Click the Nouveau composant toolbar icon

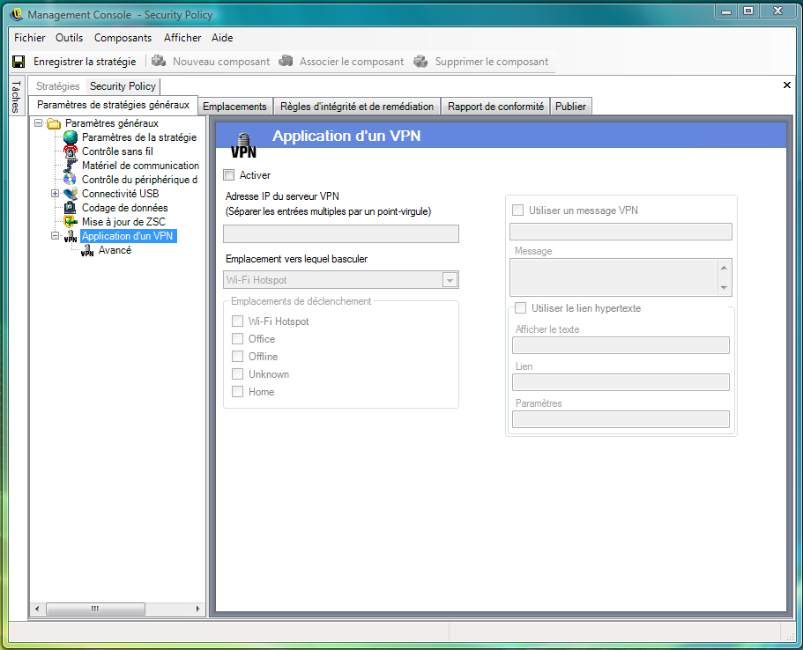pyautogui.click(x=159, y=62)
